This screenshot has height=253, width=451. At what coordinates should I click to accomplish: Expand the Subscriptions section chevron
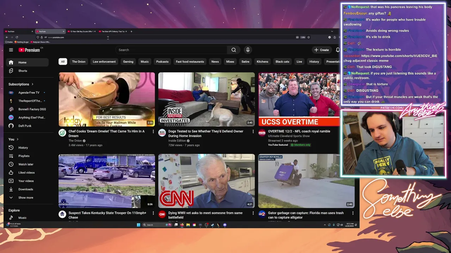(32, 84)
